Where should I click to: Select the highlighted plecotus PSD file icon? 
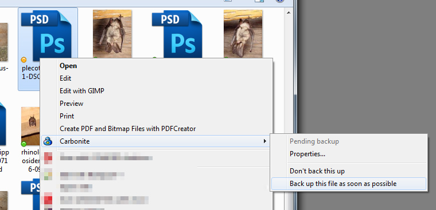[46, 35]
